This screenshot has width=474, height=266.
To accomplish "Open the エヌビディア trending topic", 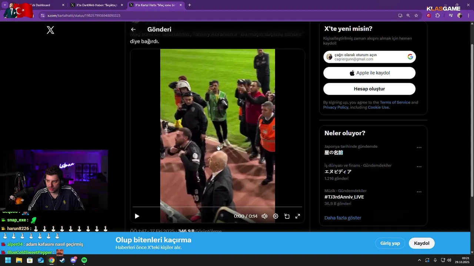I will pyautogui.click(x=338, y=172).
